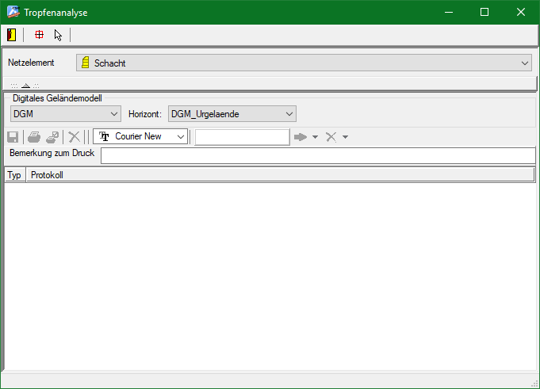Maximize the Tropfenanalyse window
The height and width of the screenshot is (389, 540).
click(484, 12)
